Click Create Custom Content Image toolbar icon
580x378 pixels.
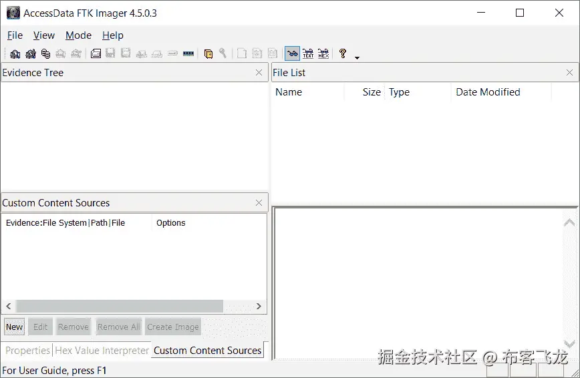[157, 53]
